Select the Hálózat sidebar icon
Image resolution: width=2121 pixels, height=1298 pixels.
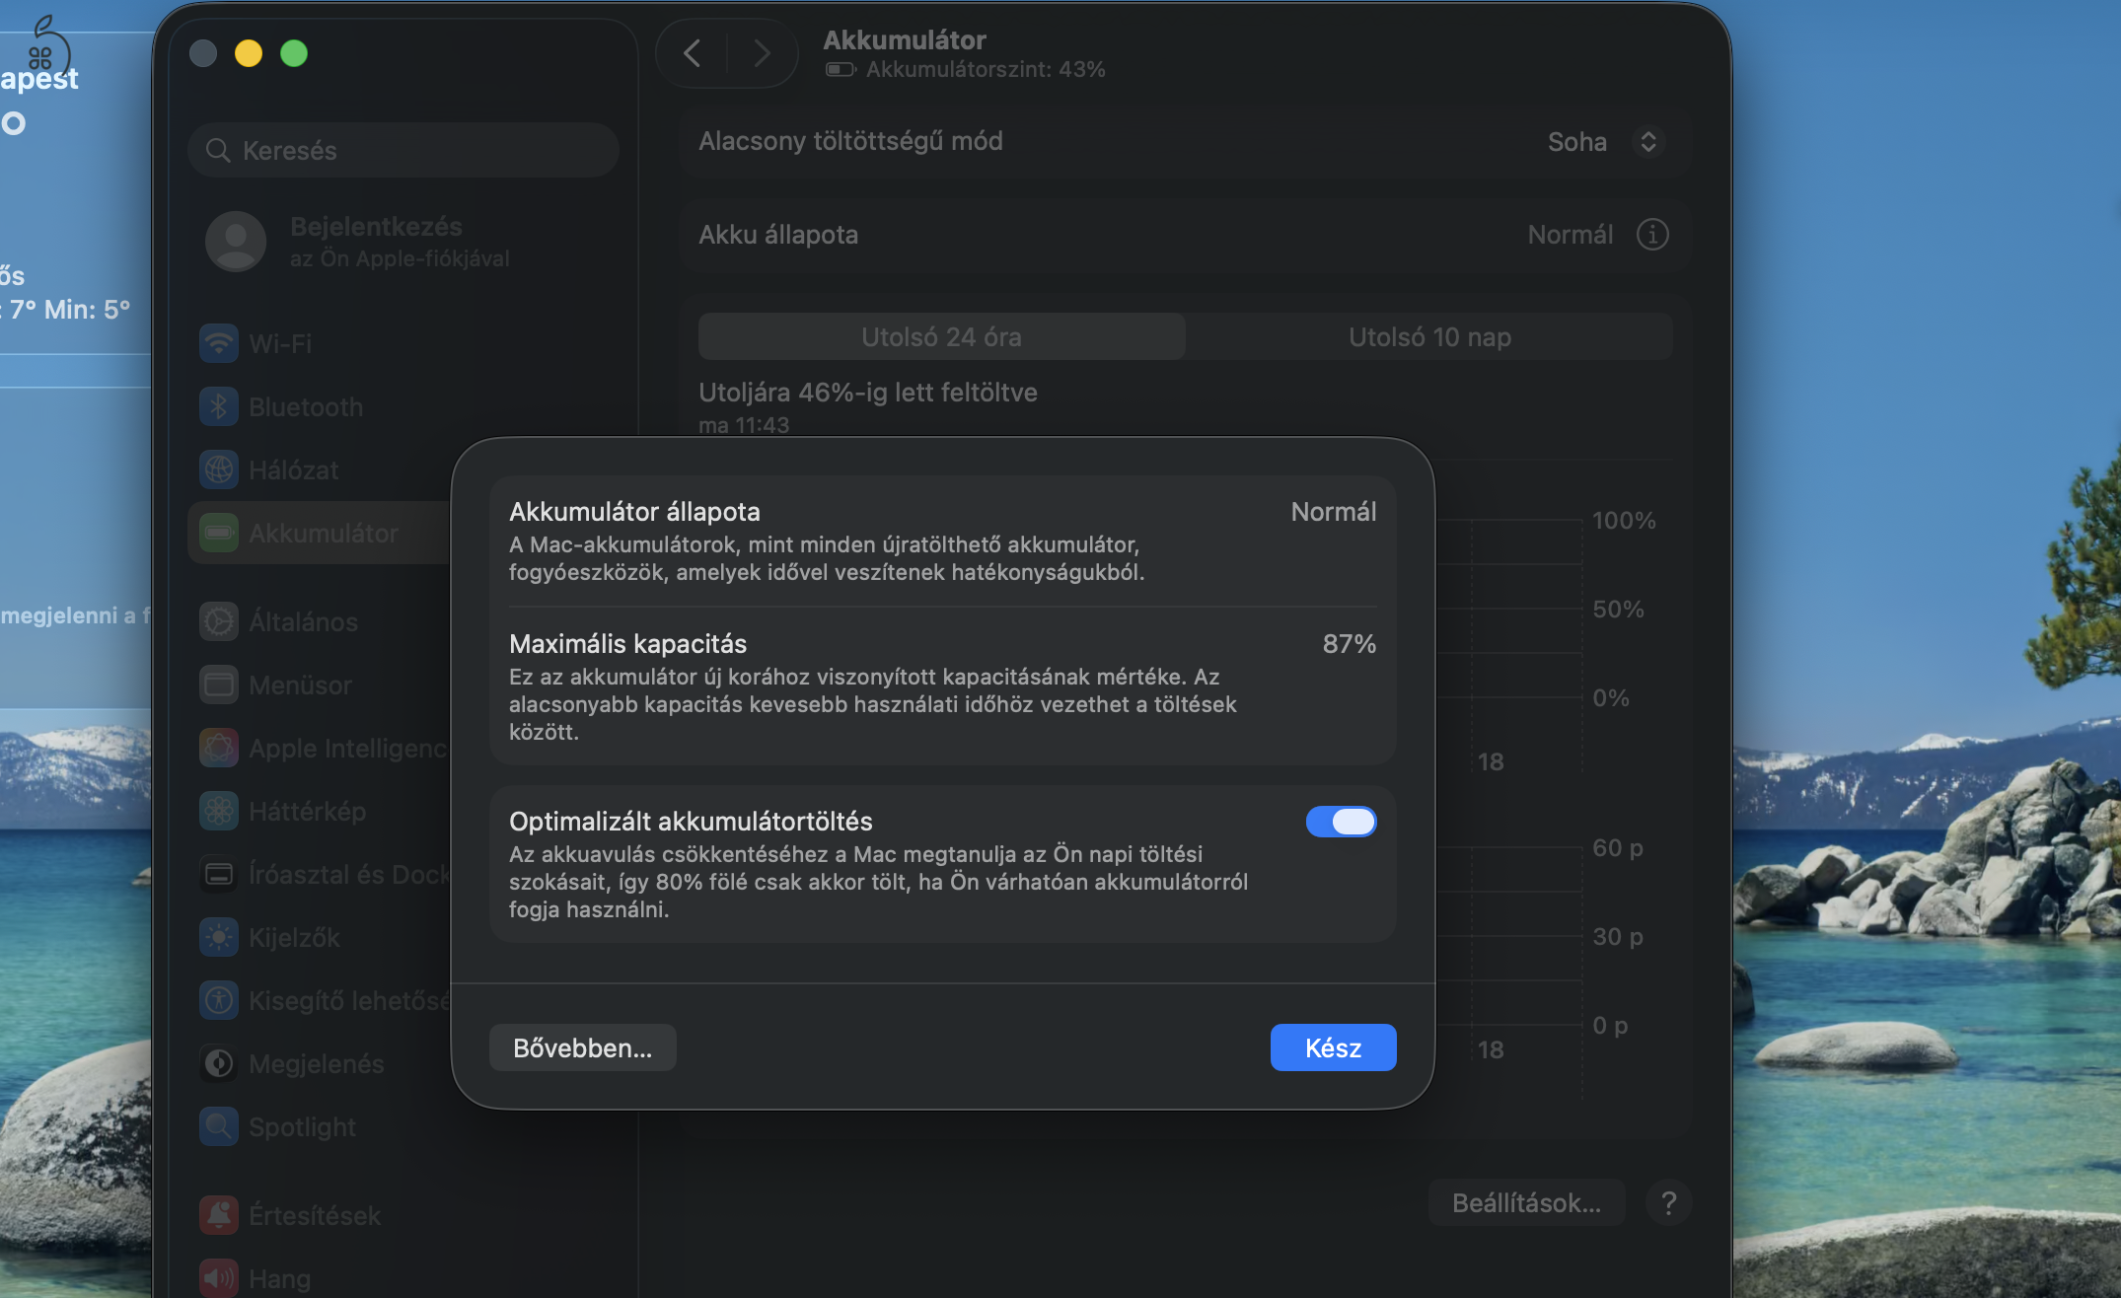218,469
